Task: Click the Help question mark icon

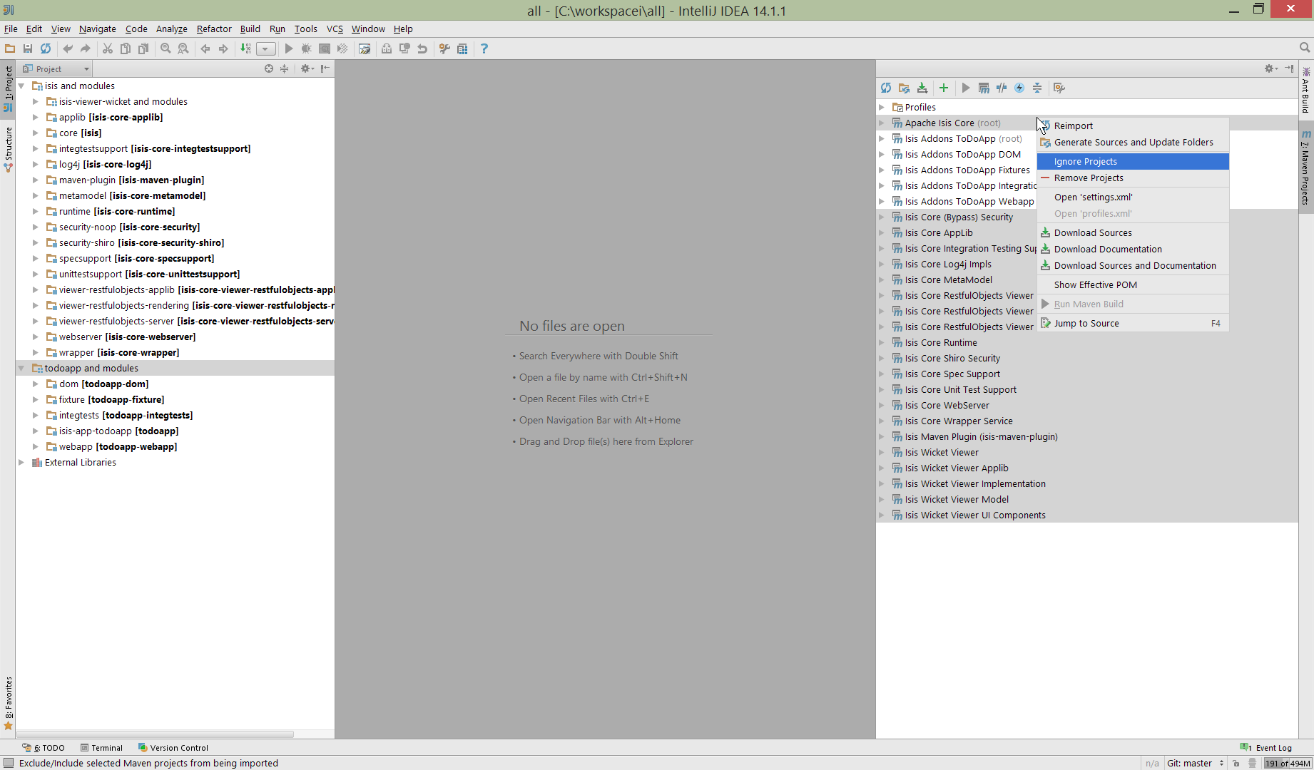Action: (484, 48)
